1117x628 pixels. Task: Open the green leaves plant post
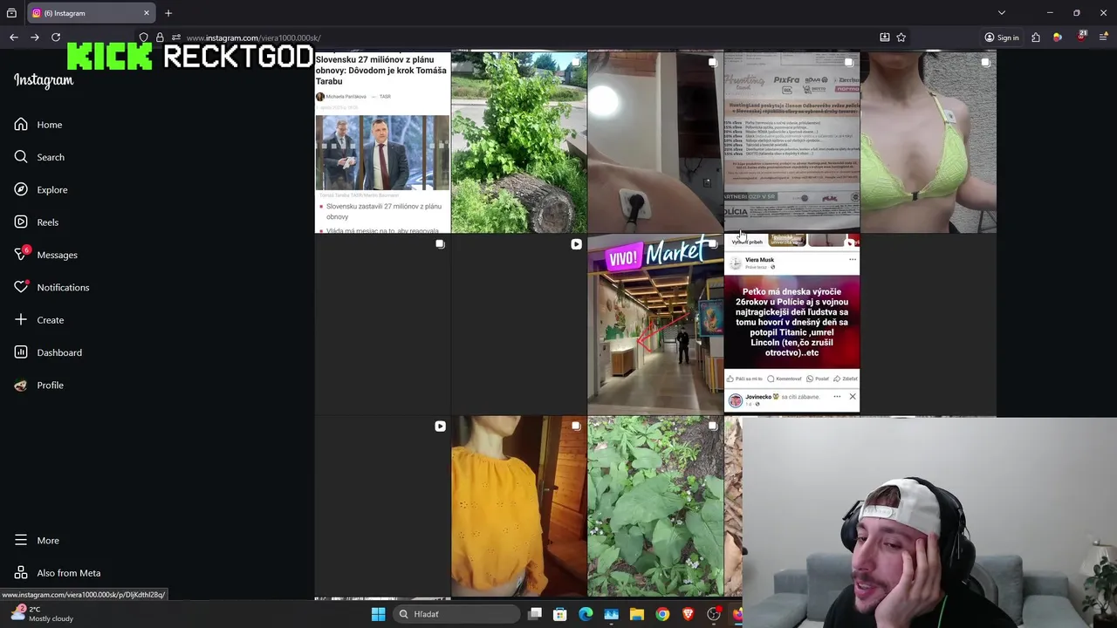[x=654, y=506]
